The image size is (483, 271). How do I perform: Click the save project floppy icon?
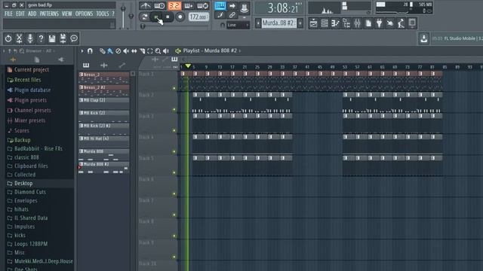(52, 38)
